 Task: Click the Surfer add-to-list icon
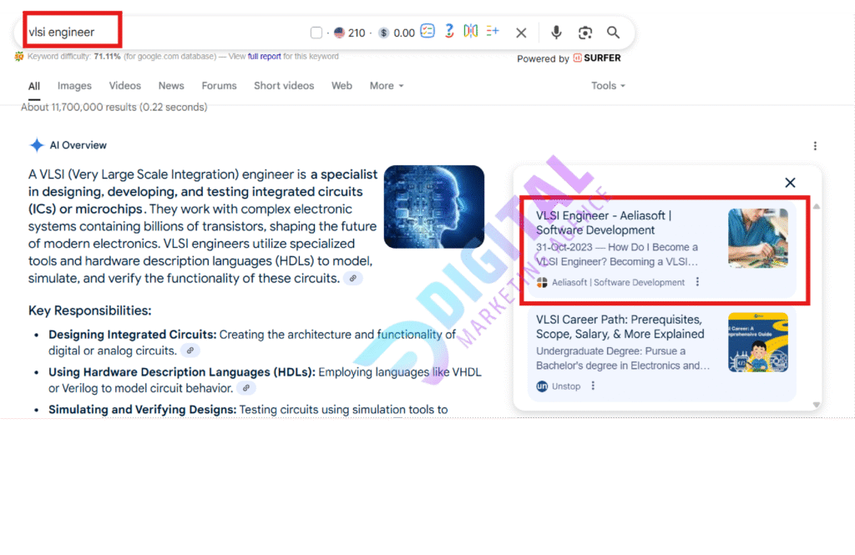coord(493,32)
